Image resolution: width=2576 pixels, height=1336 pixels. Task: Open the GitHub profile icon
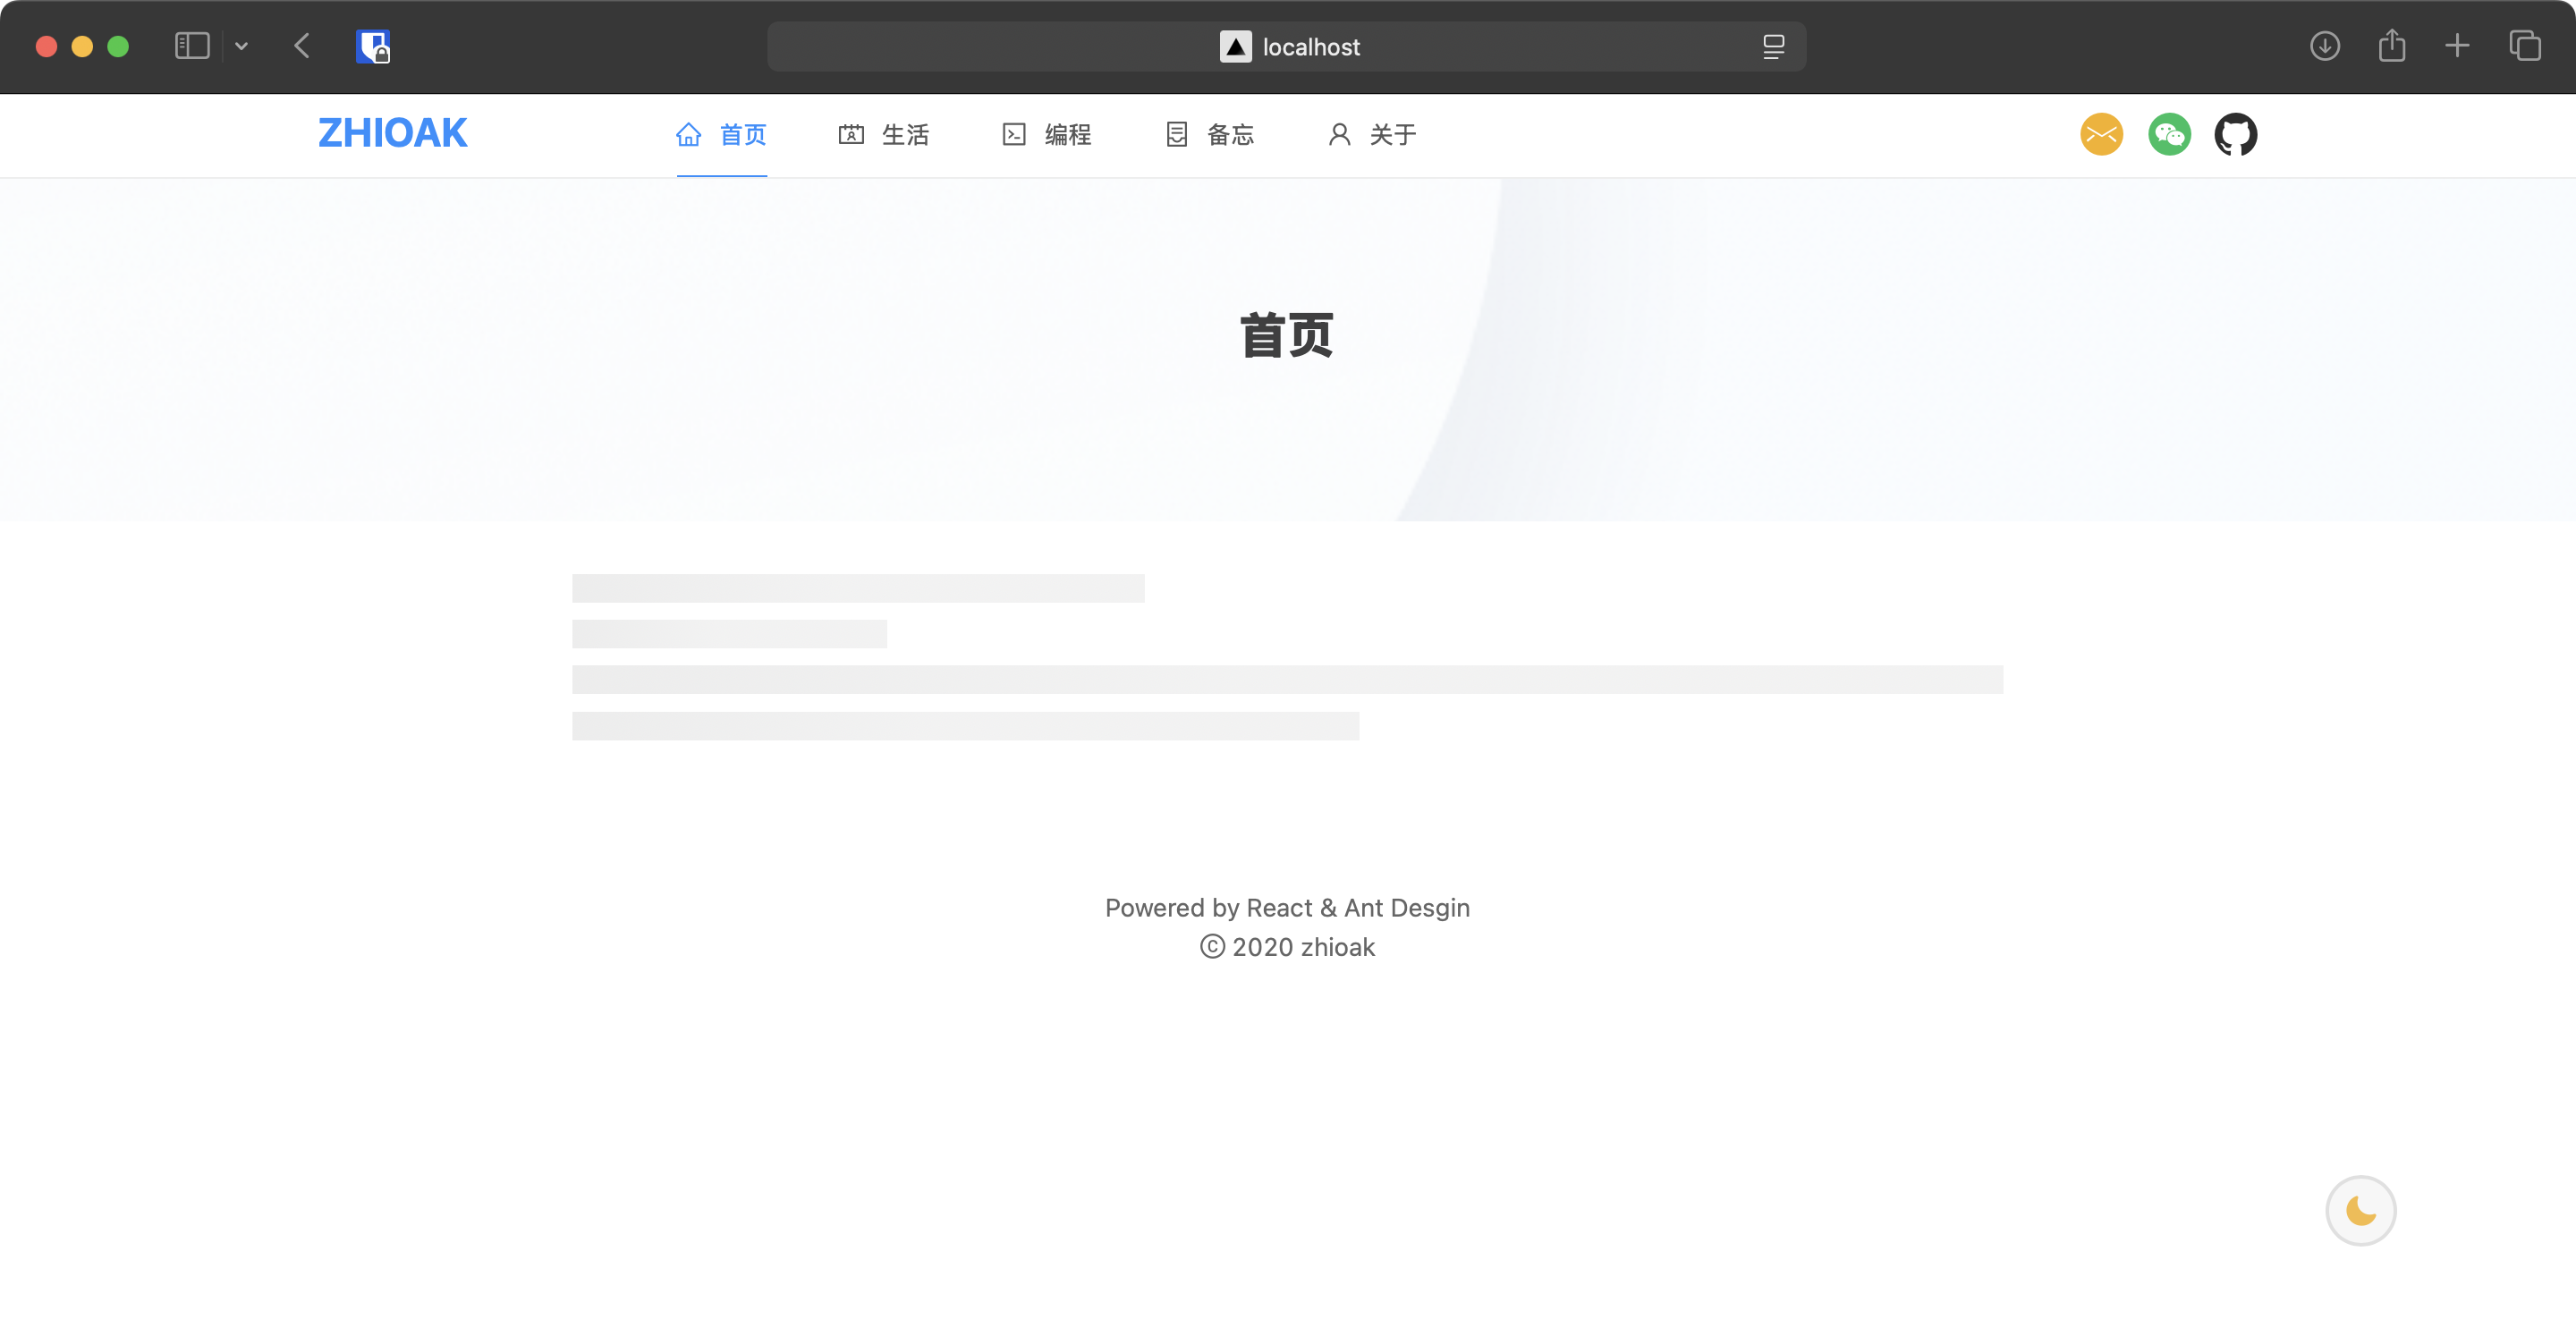pyautogui.click(x=2235, y=134)
